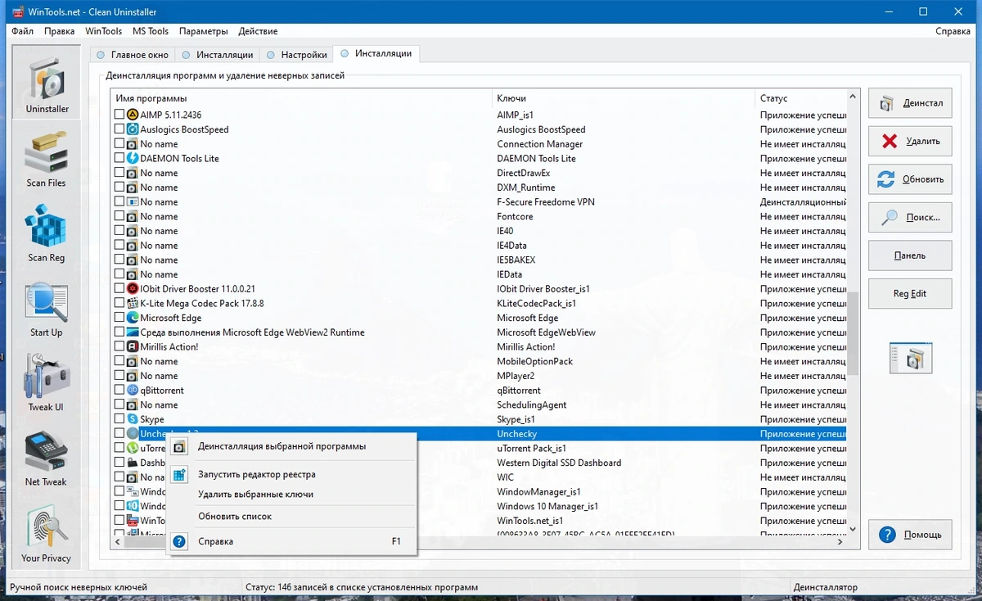982x601 pixels.
Task: Switch to the Настройки tab
Action: [296, 55]
